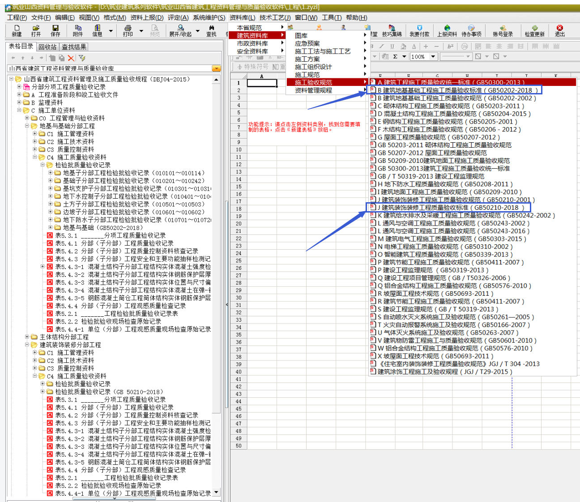The height and width of the screenshot is (502, 580).
Task: Expand the B 监理资料 tree node
Action: (x=19, y=102)
